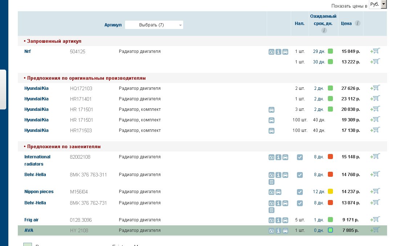Open photo icon for Nrf 504125

[x=272, y=52]
